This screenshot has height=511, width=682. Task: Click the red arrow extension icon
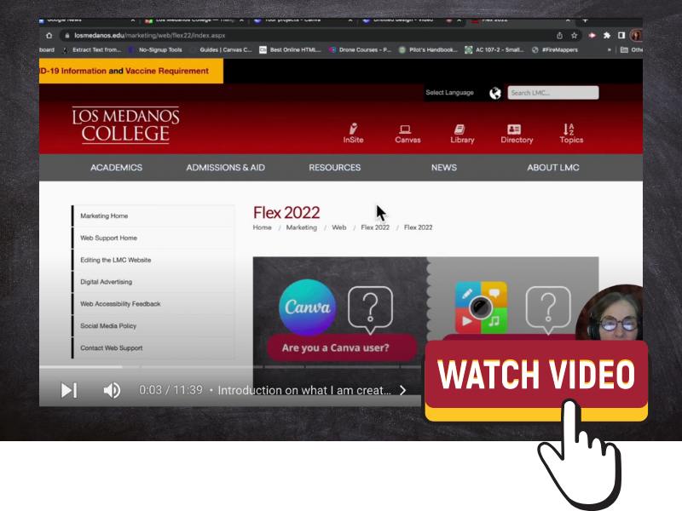pos(592,36)
